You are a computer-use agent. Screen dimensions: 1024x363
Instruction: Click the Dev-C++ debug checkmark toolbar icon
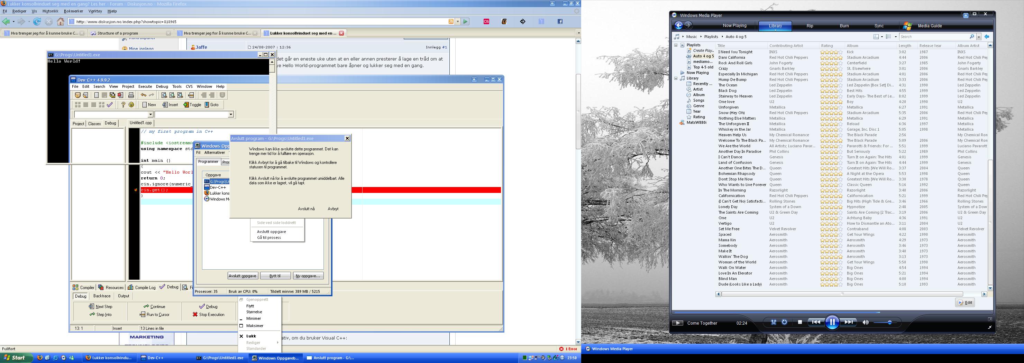click(x=110, y=105)
